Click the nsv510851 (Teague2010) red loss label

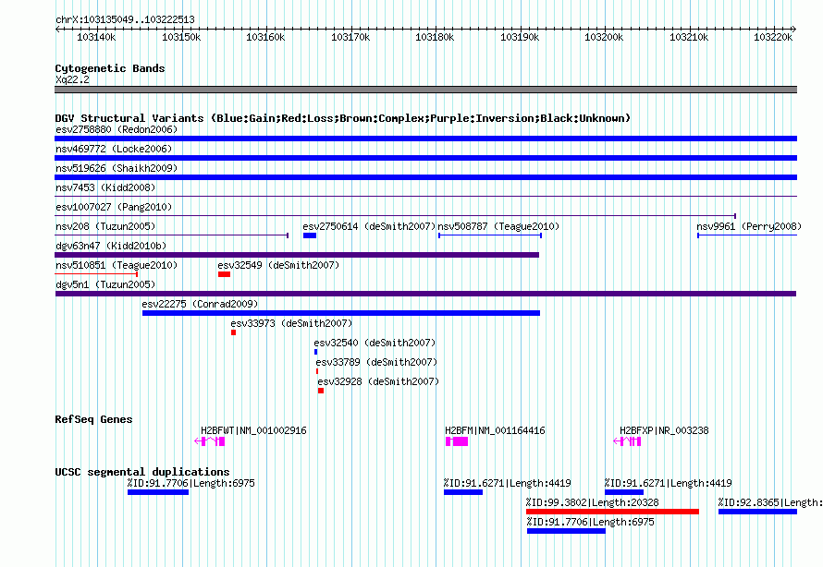point(117,265)
